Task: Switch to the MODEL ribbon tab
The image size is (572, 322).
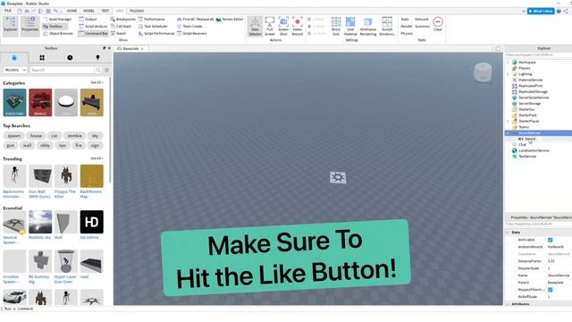Action: [x=89, y=11]
